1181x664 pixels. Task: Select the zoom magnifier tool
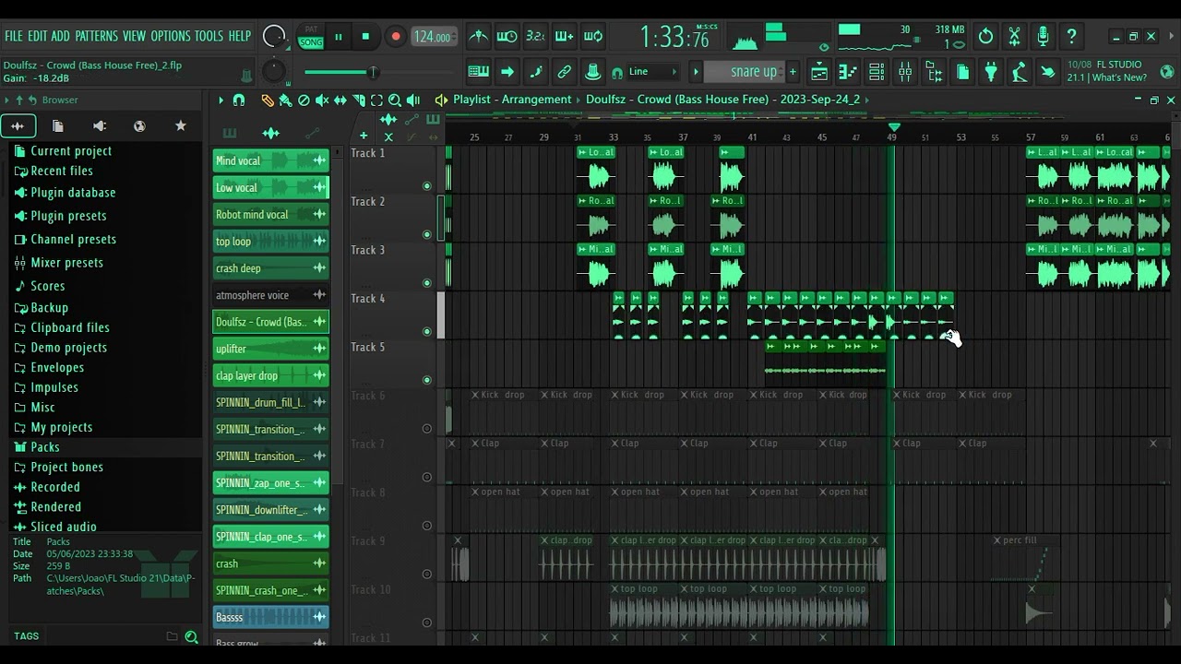pos(395,100)
